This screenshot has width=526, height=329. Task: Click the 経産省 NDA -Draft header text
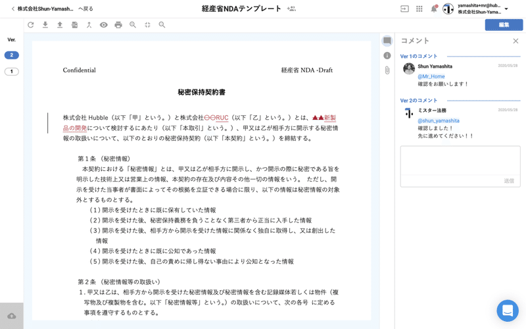click(x=307, y=70)
